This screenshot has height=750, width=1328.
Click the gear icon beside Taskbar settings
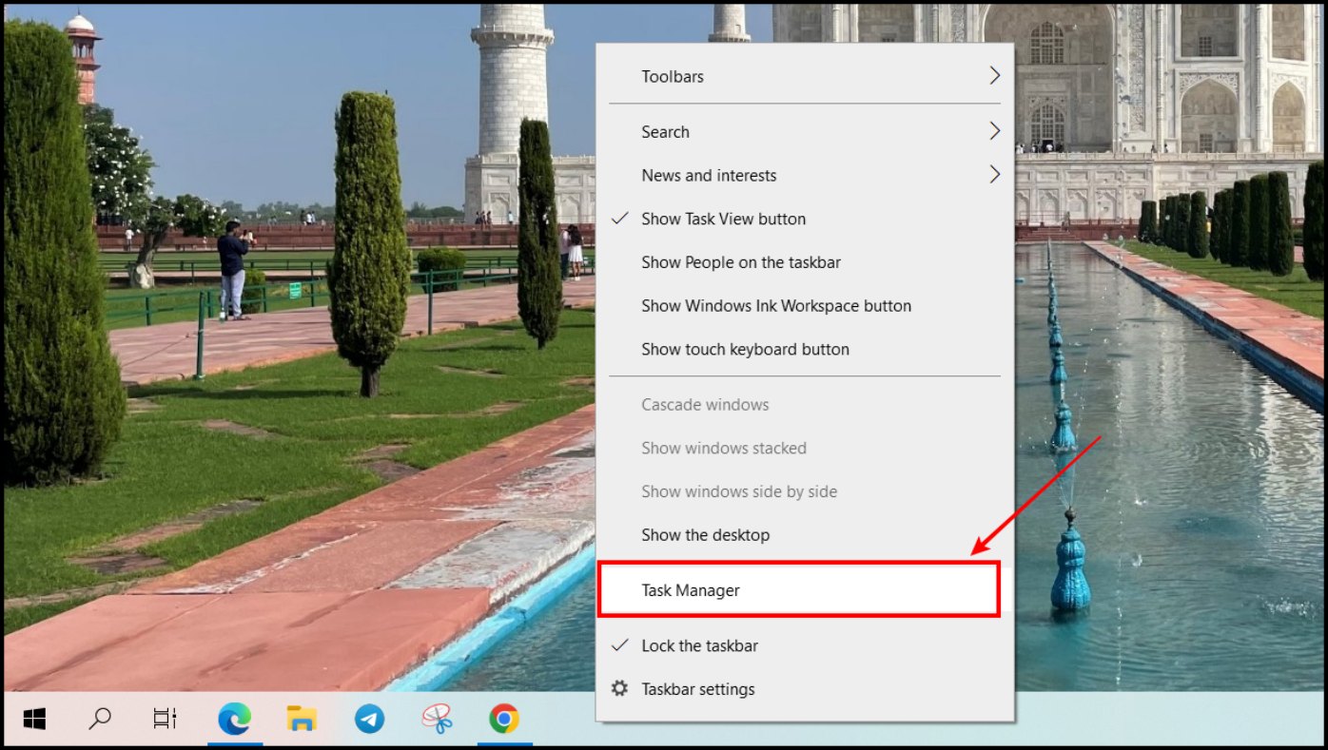pyautogui.click(x=619, y=688)
